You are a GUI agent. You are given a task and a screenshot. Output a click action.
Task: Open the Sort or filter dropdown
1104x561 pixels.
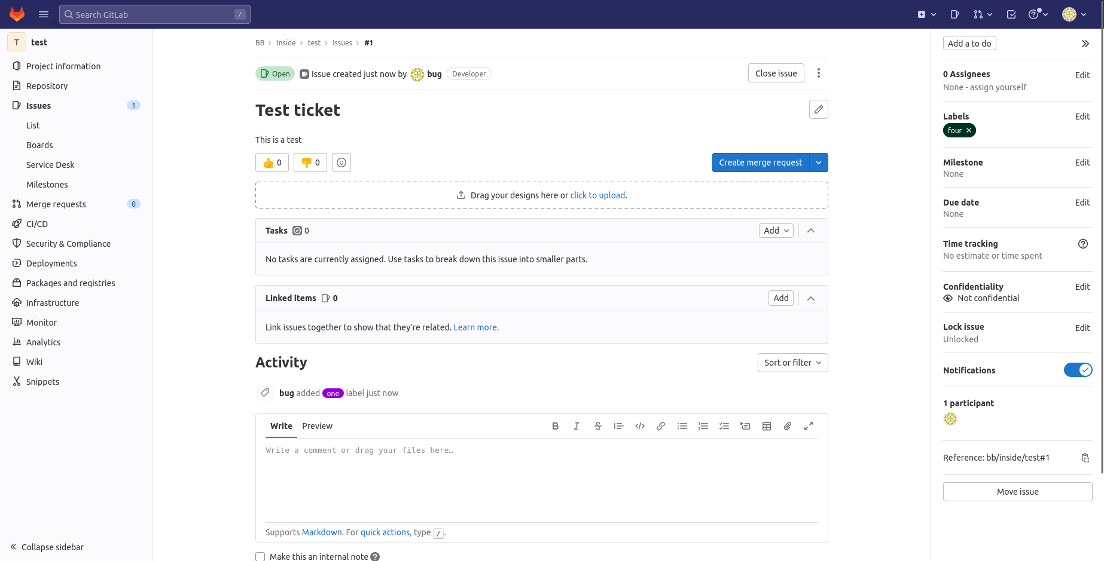pyautogui.click(x=792, y=363)
